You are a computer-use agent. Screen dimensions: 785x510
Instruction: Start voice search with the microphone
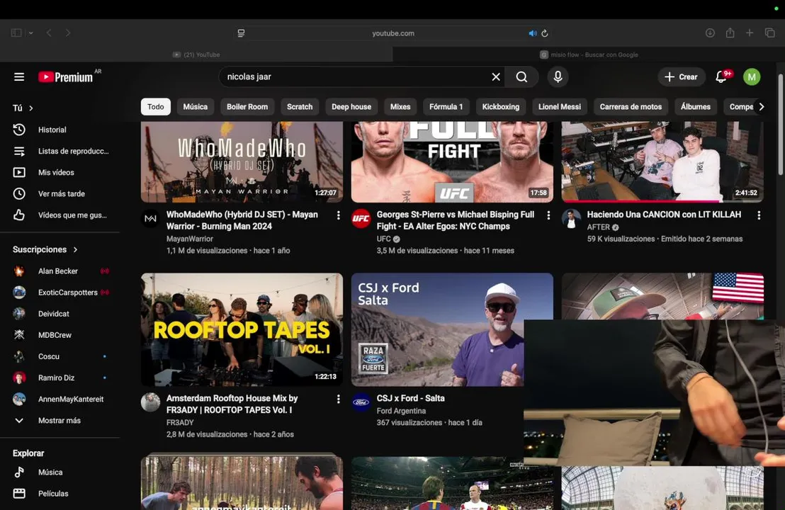pos(558,76)
